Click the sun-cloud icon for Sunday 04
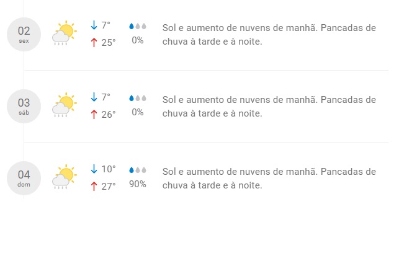This screenshot has width=412, height=274. click(64, 177)
